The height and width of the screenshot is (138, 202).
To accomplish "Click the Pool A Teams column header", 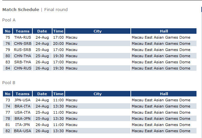I will 22,31.
